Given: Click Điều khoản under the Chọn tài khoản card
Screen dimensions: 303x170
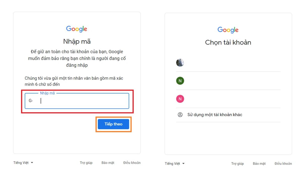Looking at the screenshot, I should (283, 164).
